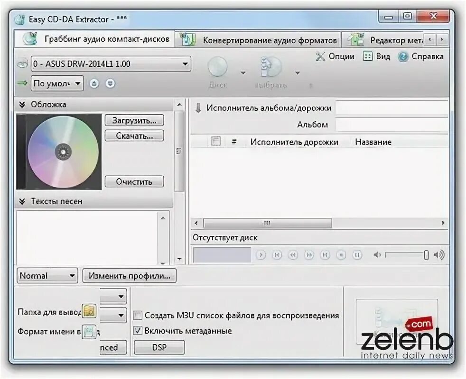Click lyrics box scroll-up arrow
The image size is (466, 379).
tap(163, 218)
